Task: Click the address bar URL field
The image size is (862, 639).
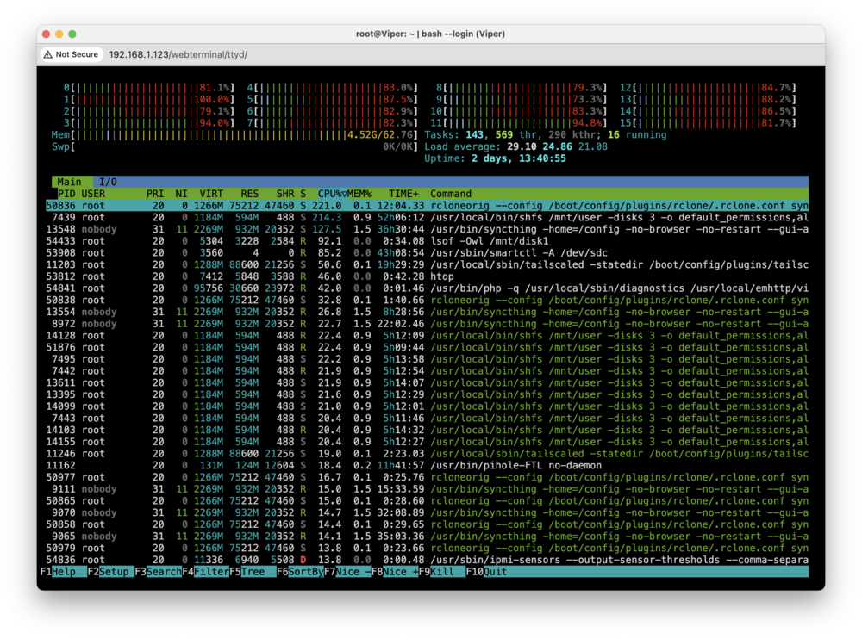Action: tap(178, 54)
